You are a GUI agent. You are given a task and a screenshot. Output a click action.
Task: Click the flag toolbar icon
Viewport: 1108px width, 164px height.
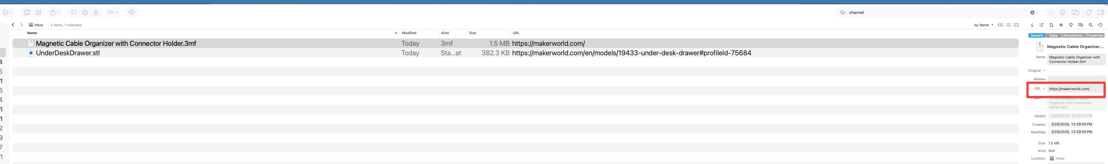pyautogui.click(x=74, y=13)
